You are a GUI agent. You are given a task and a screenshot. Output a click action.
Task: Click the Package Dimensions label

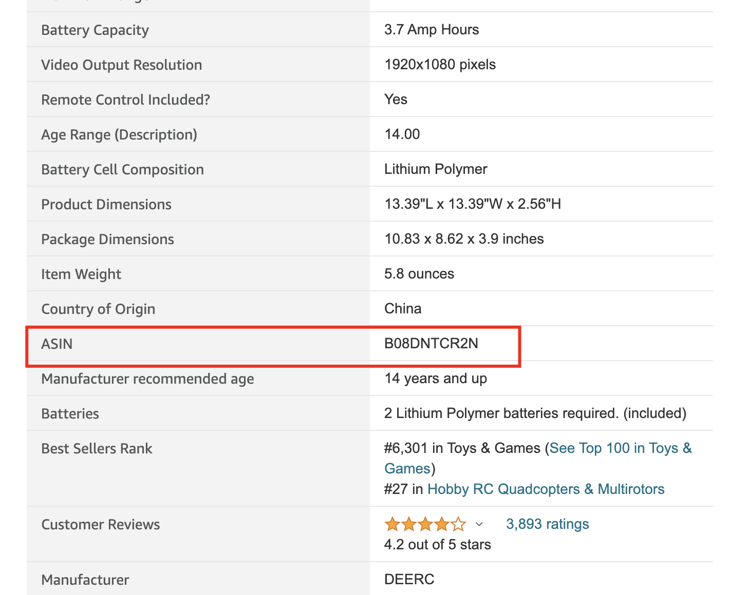pos(107,239)
